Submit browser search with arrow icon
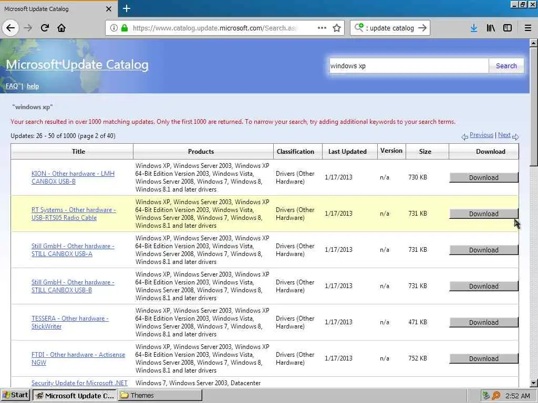Image resolution: width=538 pixels, height=403 pixels. pos(423,28)
